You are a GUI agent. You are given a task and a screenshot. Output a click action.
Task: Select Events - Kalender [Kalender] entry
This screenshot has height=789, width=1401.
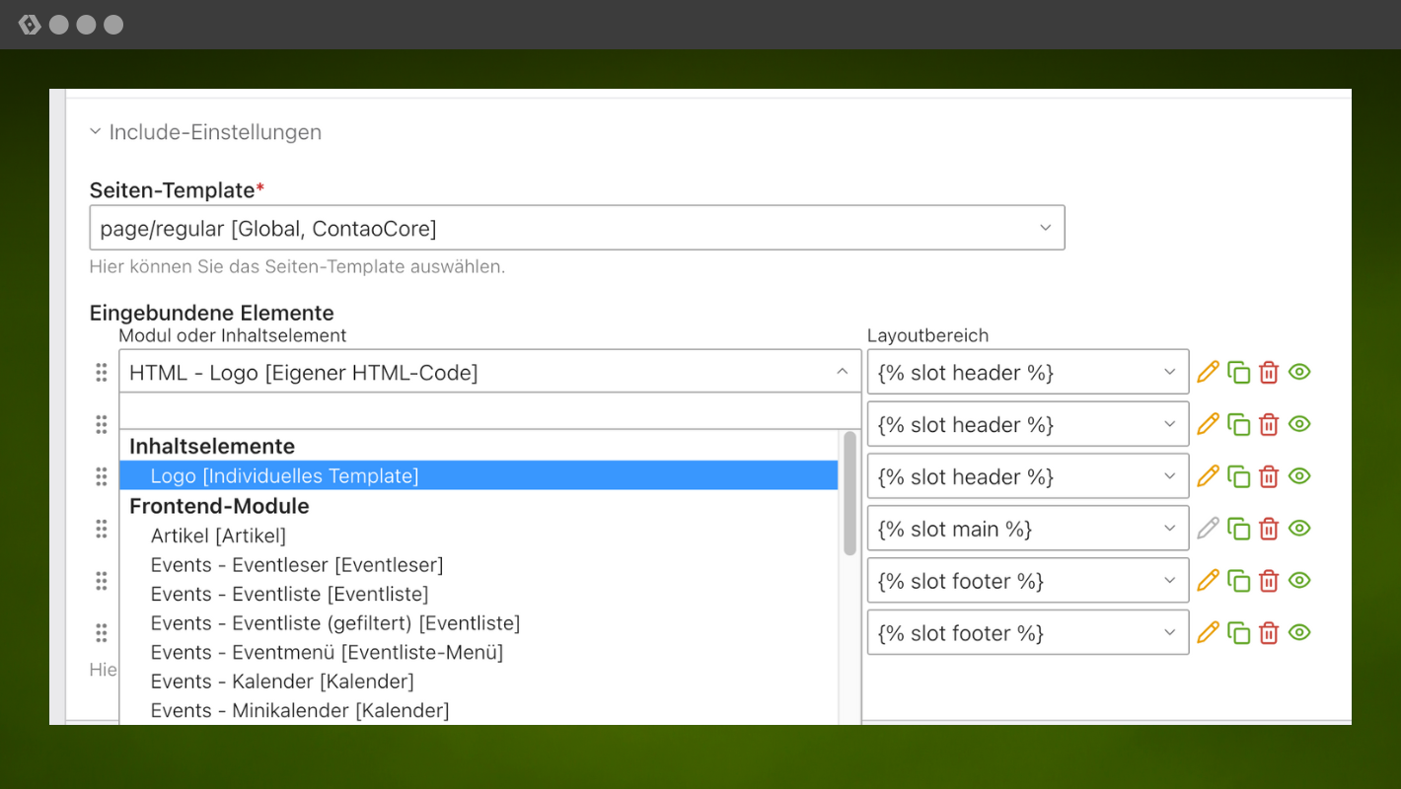point(281,681)
